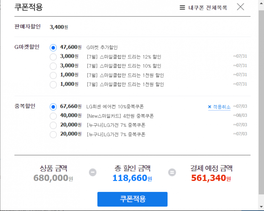
Task: Click the scrollbar down arrow
Action: (261, 207)
